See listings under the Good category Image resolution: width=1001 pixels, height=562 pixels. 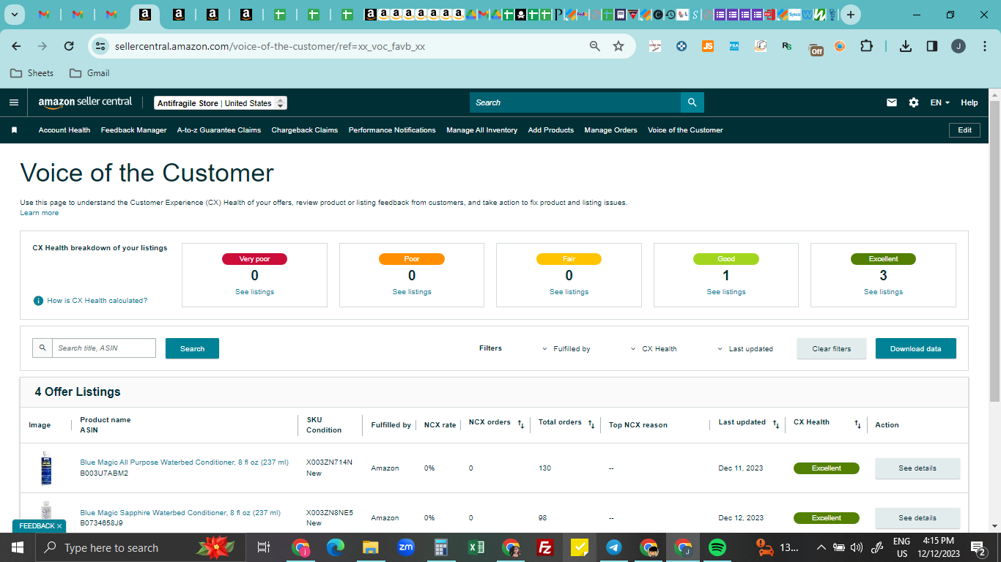[x=726, y=292]
